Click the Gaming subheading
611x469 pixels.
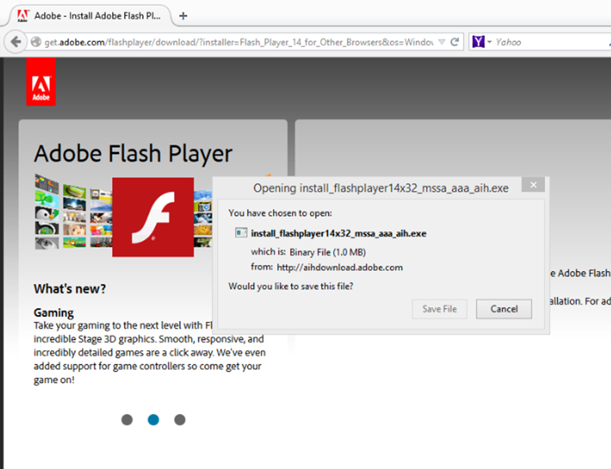(54, 313)
